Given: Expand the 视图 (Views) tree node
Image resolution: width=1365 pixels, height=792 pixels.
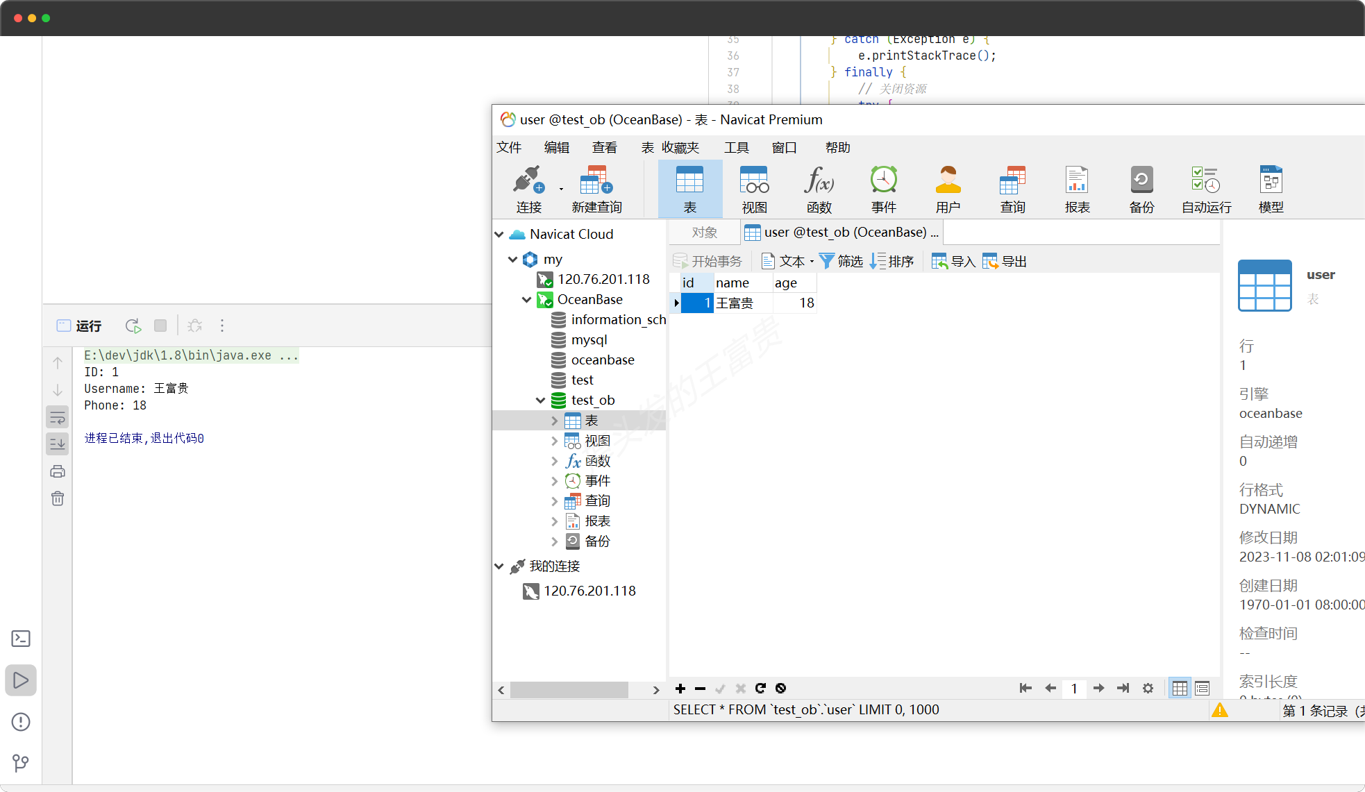Looking at the screenshot, I should [x=554, y=439].
